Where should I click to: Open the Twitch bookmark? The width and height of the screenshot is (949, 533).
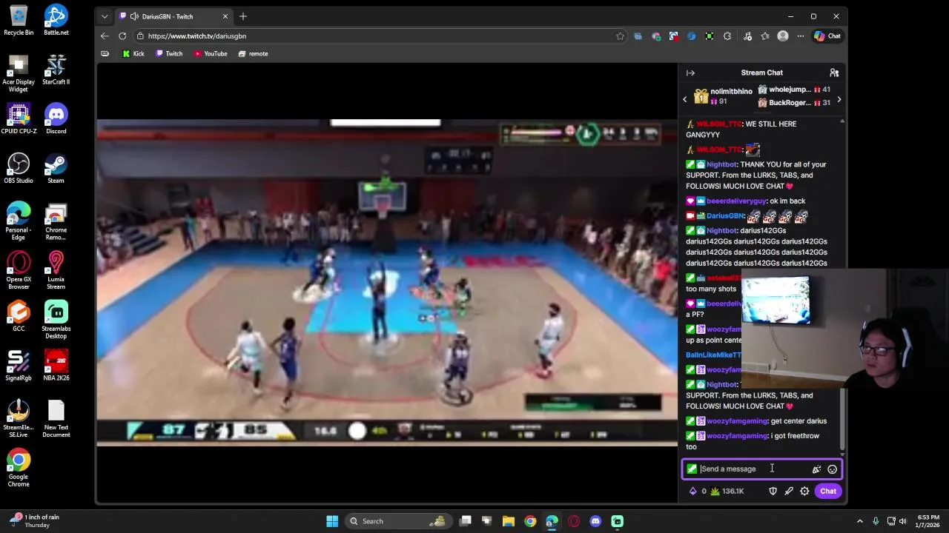pyautogui.click(x=169, y=53)
